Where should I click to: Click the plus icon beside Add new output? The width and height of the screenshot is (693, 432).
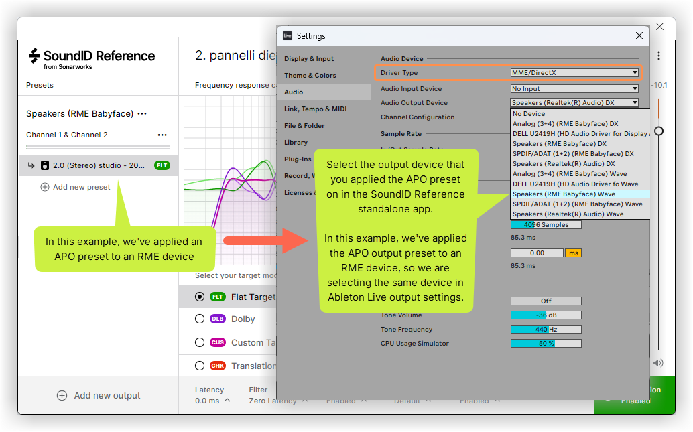62,395
